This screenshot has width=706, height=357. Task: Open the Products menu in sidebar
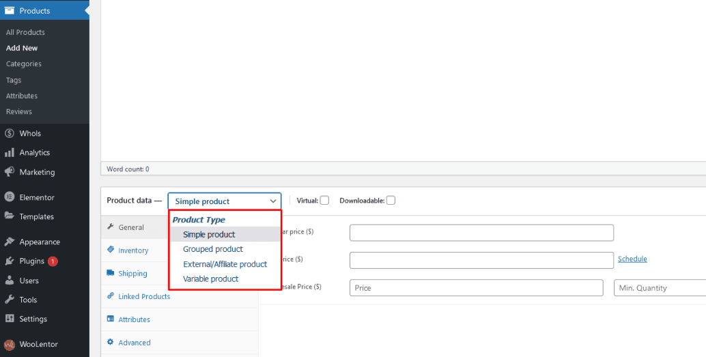[44, 11]
